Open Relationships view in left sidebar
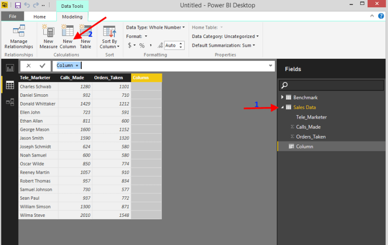 click(x=10, y=102)
